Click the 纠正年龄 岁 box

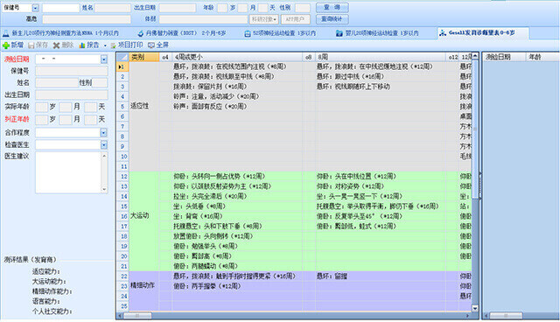41,120
